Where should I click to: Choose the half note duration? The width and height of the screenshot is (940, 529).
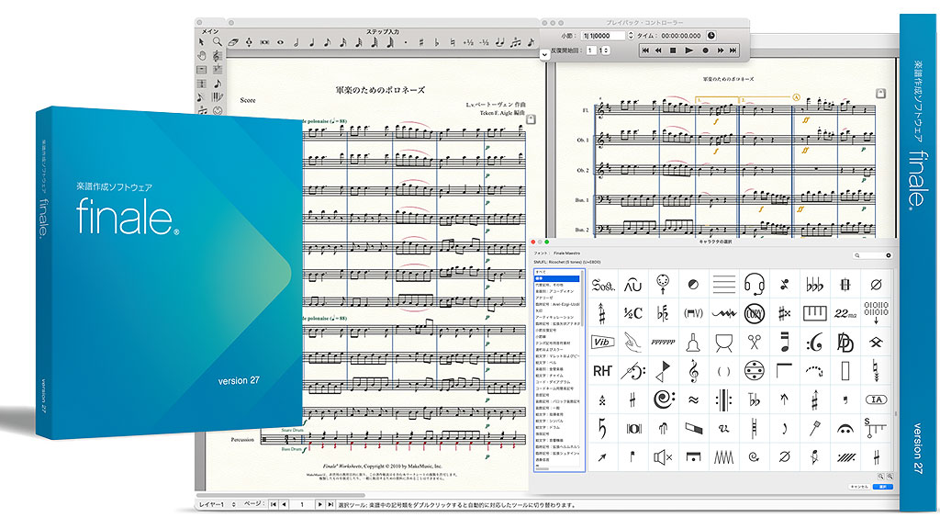(x=297, y=42)
